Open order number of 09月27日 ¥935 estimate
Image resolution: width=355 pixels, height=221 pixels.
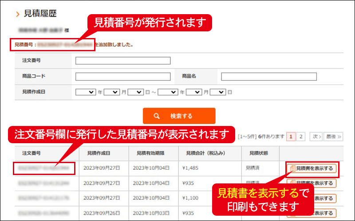(x=43, y=183)
